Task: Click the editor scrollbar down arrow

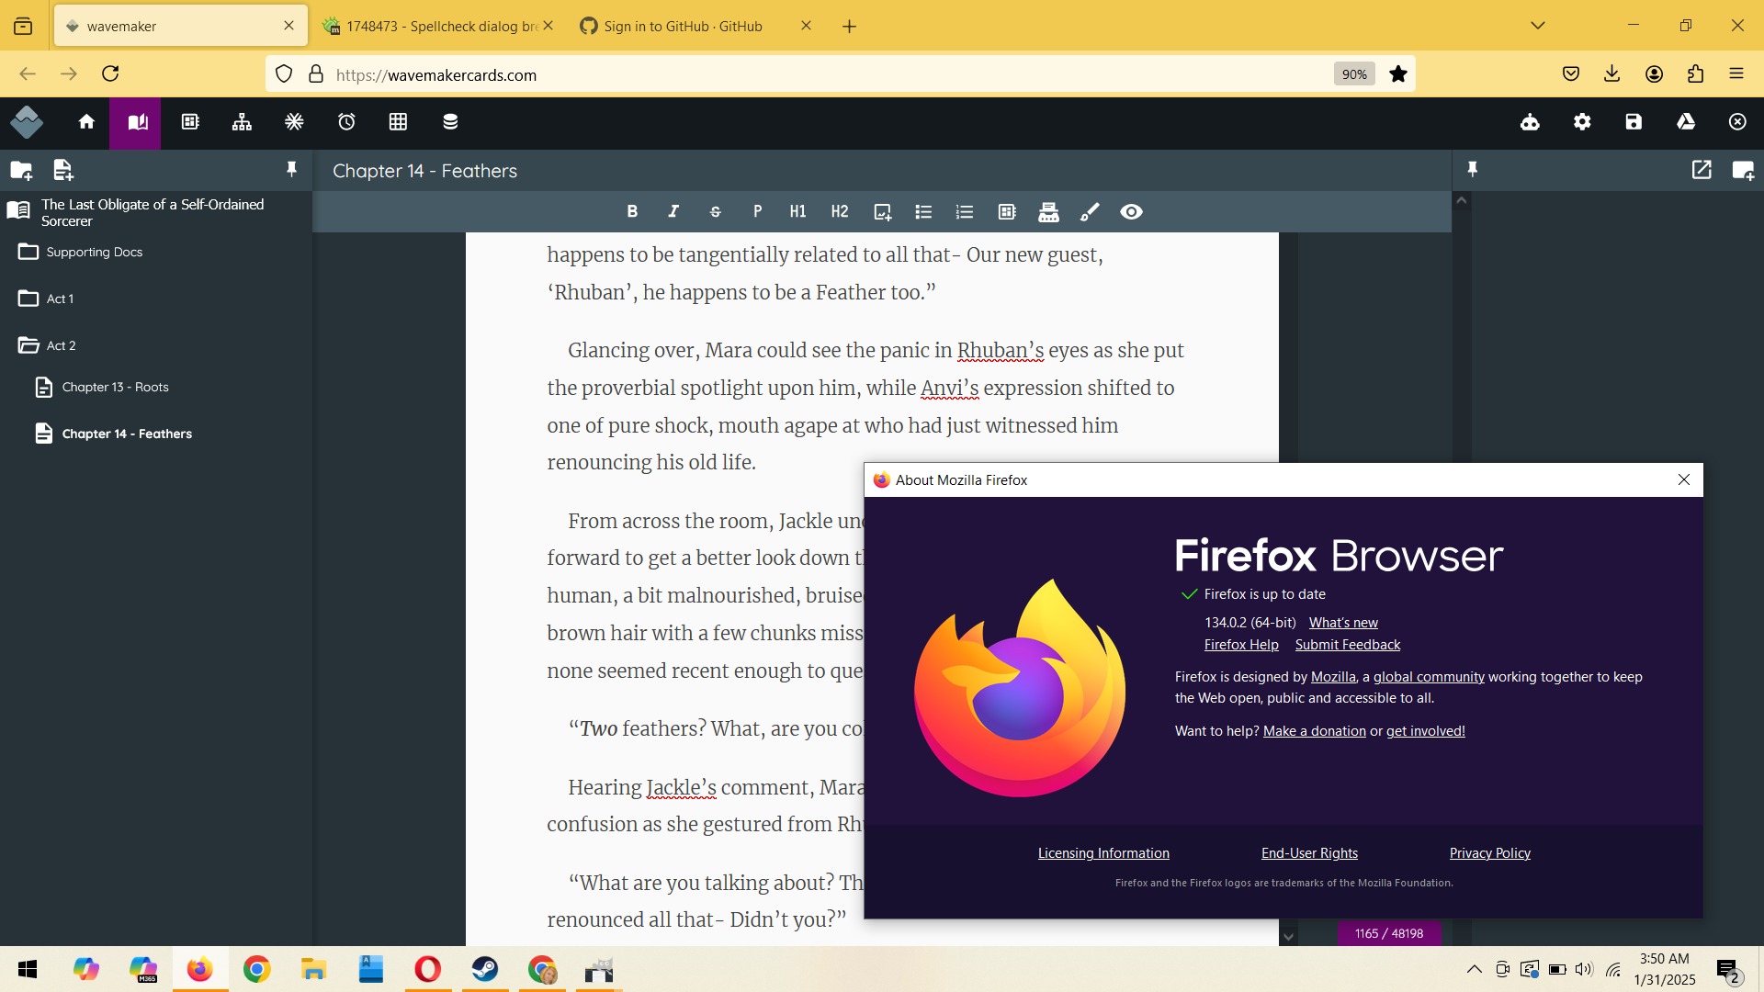Action: [x=1288, y=937]
